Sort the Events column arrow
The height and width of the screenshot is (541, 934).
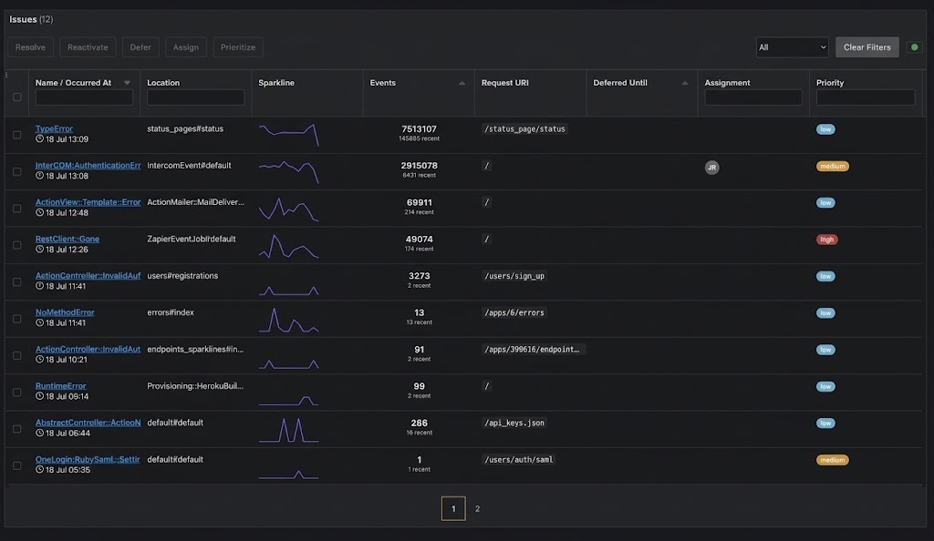[x=462, y=83]
